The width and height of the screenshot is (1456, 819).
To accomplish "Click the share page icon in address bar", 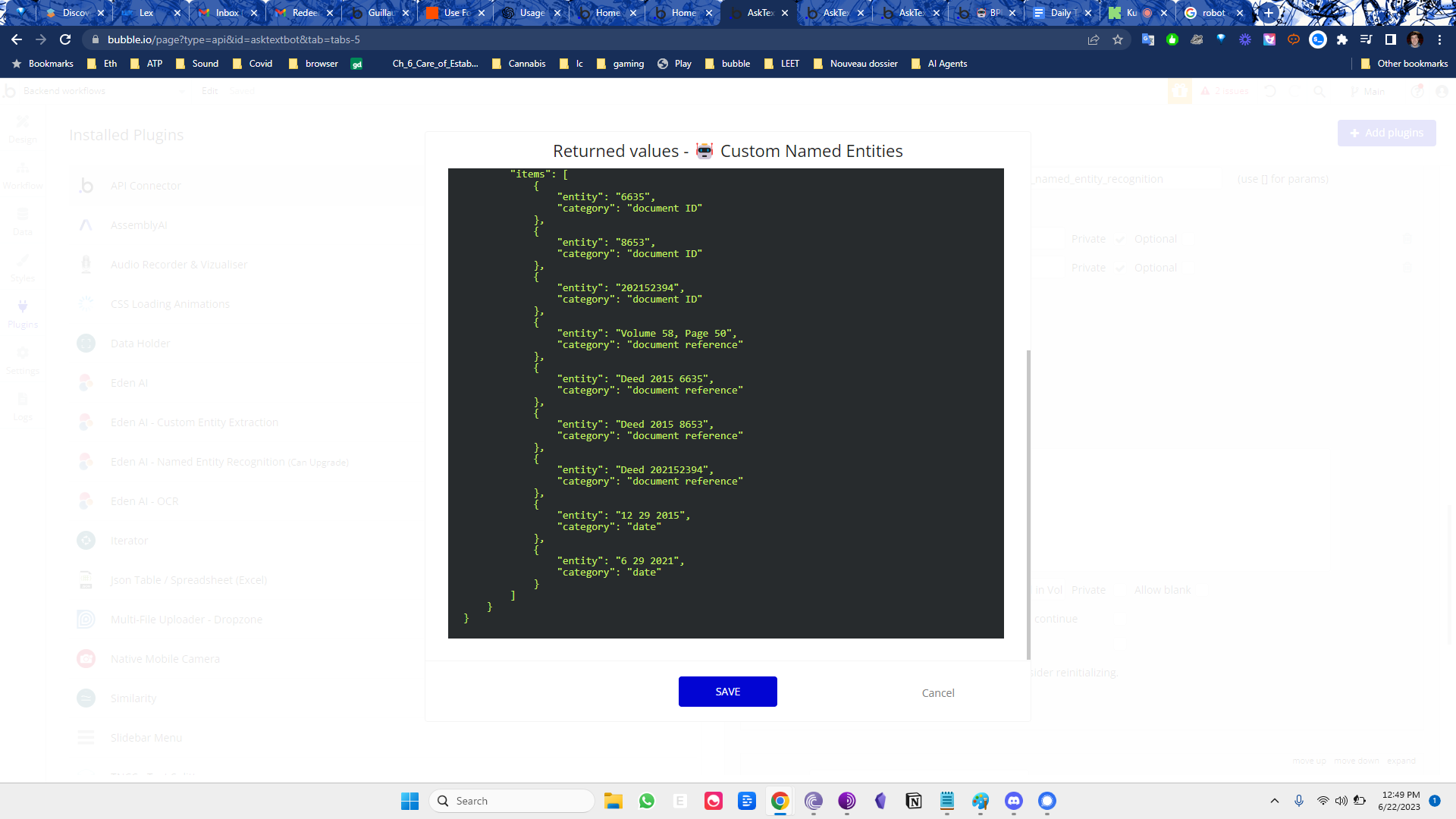I will pos(1094,39).
